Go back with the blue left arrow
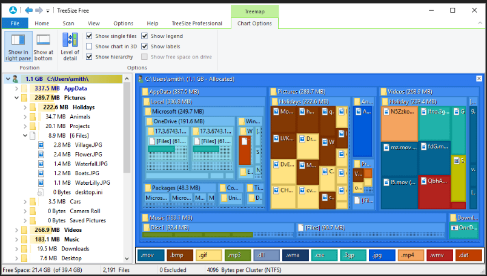This screenshot has width=487, height=276. coord(28,10)
